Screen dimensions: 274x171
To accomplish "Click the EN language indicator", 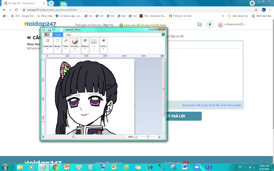I will tap(240, 167).
